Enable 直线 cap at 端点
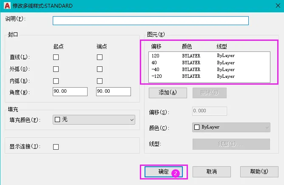The height and width of the screenshot is (185, 284). (99, 57)
